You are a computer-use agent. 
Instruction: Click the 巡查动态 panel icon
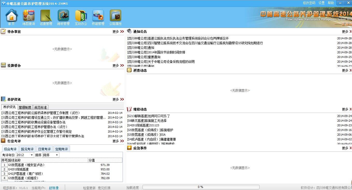129,70
